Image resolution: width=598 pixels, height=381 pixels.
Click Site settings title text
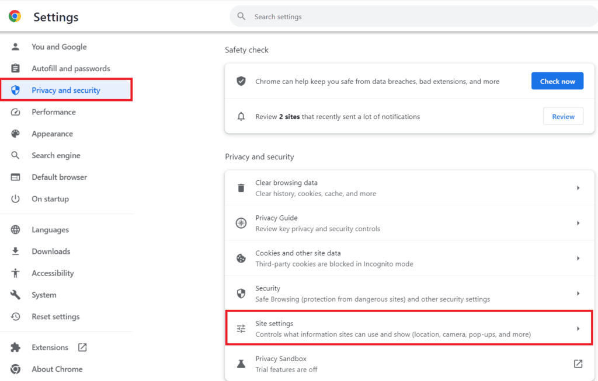(x=274, y=323)
